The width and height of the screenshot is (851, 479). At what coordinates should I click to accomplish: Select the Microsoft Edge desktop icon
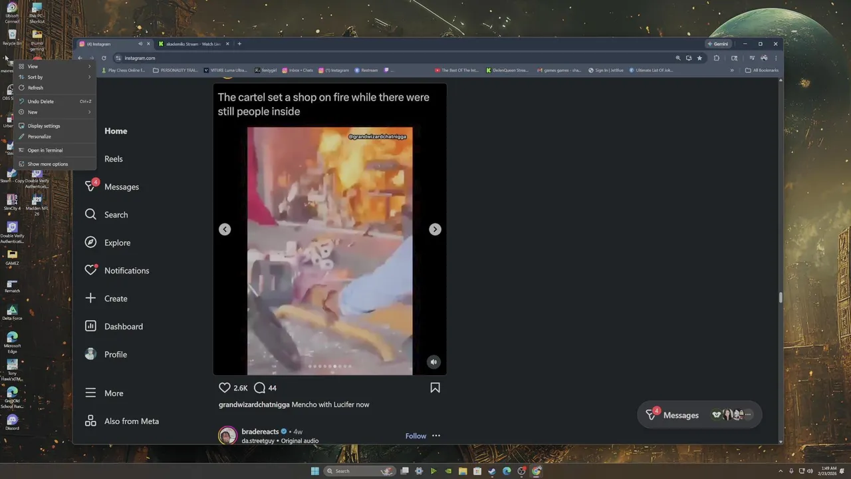click(x=12, y=343)
